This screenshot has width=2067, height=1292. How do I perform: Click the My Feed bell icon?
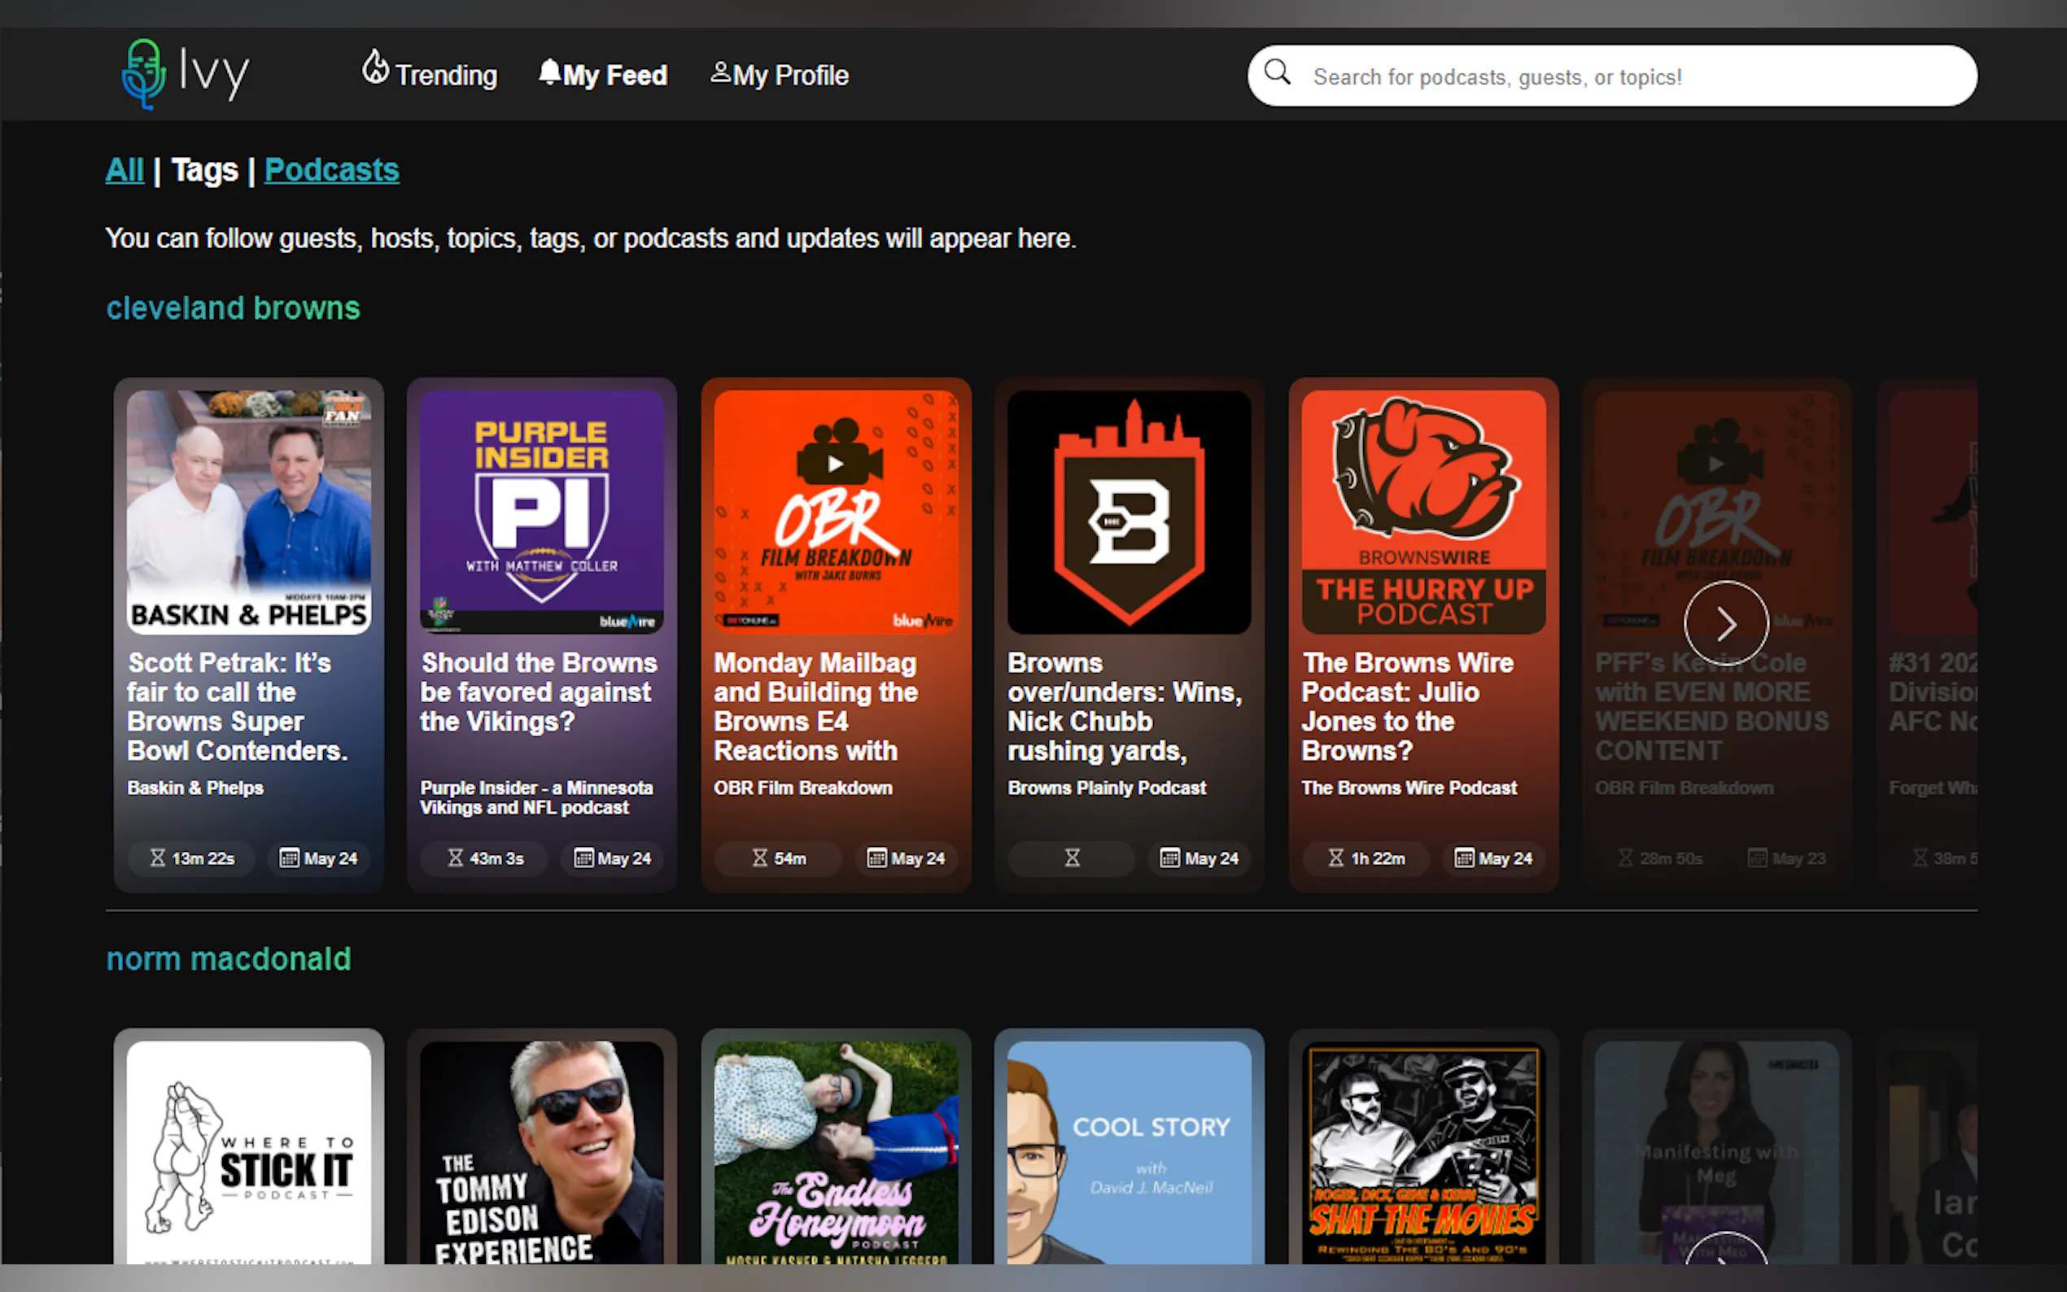(549, 72)
